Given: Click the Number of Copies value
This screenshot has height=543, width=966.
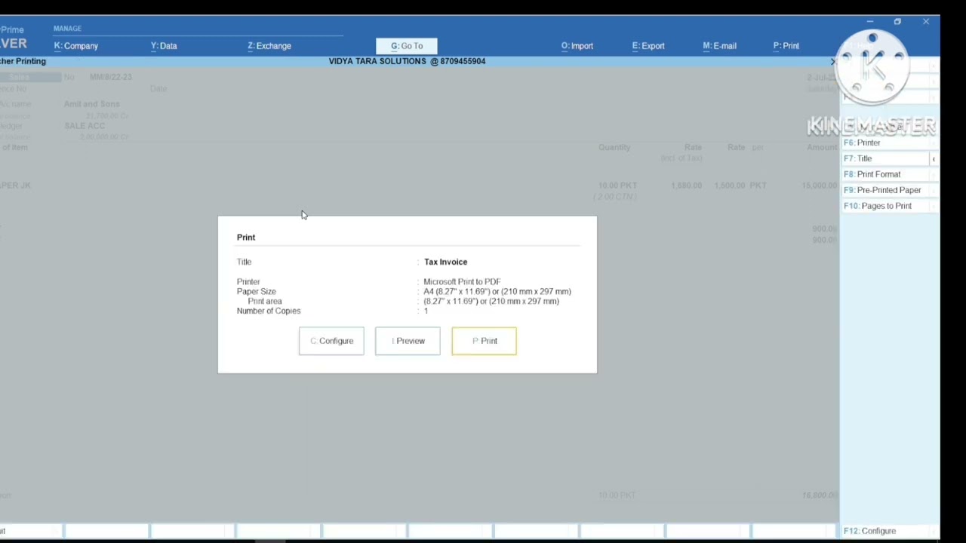Looking at the screenshot, I should click(426, 311).
